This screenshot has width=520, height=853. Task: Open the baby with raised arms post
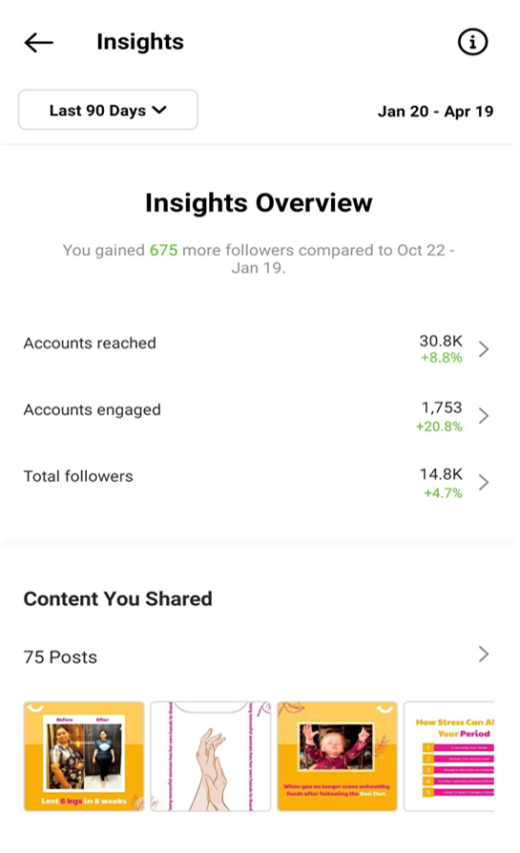click(x=337, y=757)
